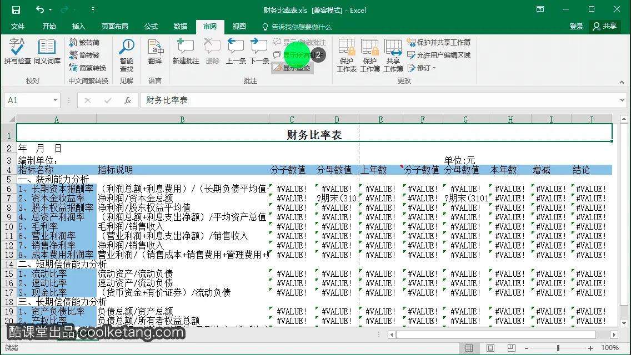631x355 pixels.
Task: Switch to the 页面布局 tab
Action: 114,27
